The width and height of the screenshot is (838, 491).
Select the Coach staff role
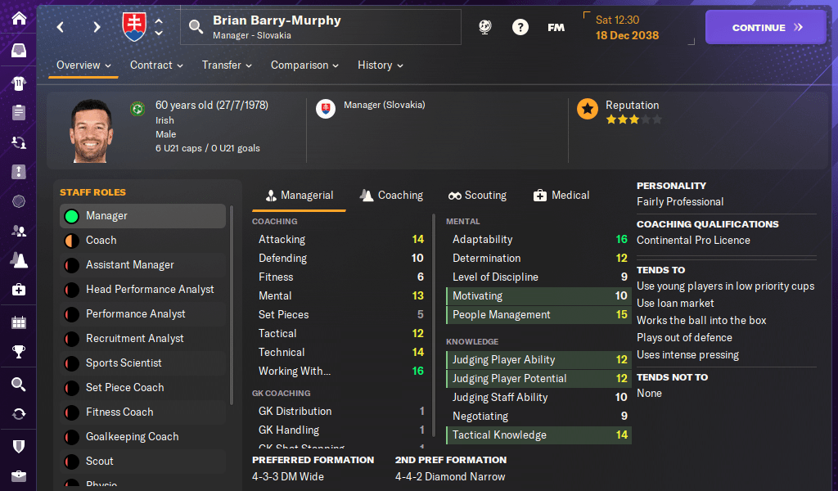point(143,241)
